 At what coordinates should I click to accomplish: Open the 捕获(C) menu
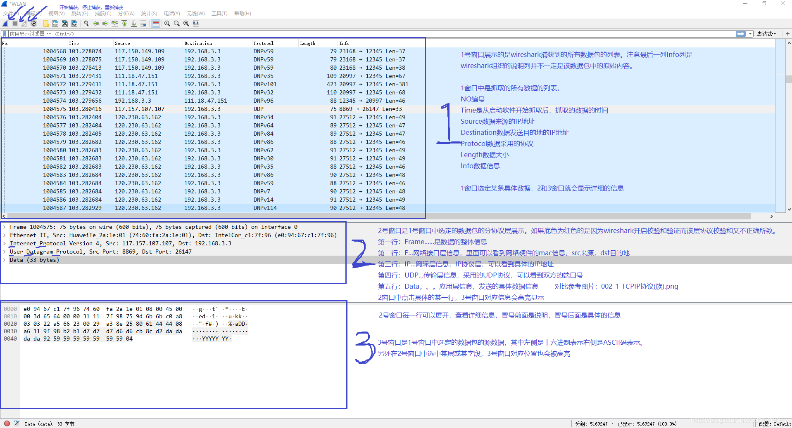(x=103, y=14)
